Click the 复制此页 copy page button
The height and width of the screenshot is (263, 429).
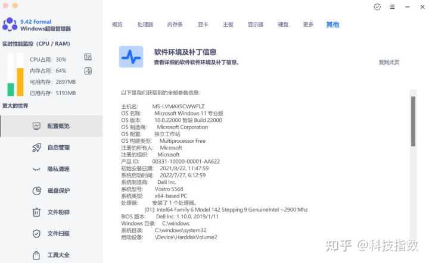389,62
